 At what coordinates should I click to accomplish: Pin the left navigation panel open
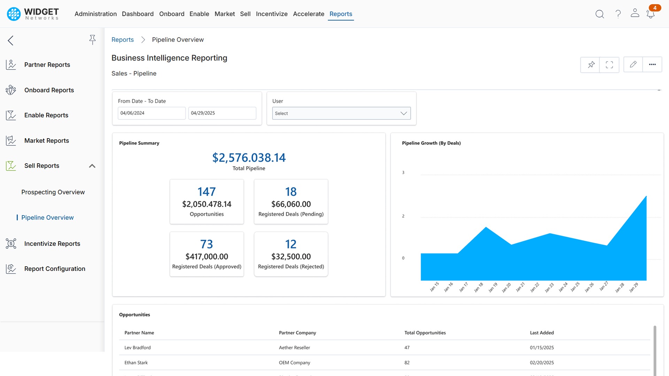(x=92, y=40)
